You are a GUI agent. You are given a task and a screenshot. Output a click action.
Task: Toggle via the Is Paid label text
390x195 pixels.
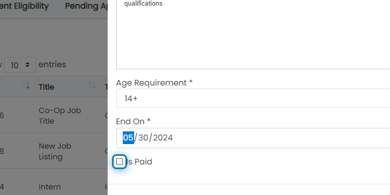click(x=139, y=162)
